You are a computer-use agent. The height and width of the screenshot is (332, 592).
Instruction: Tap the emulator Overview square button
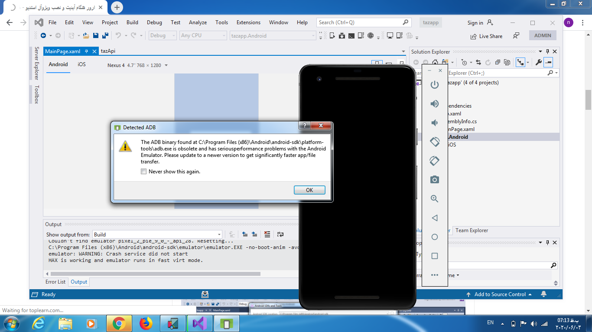pyautogui.click(x=434, y=256)
